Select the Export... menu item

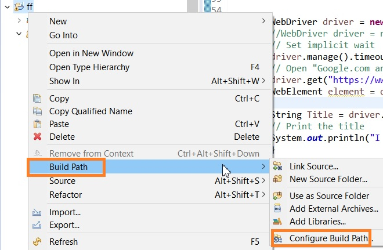tap(64, 225)
